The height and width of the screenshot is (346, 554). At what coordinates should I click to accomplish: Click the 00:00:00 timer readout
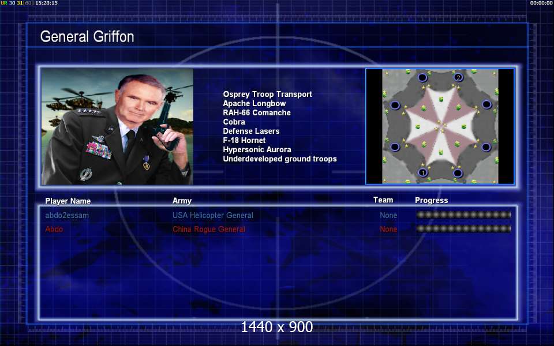point(541,3)
